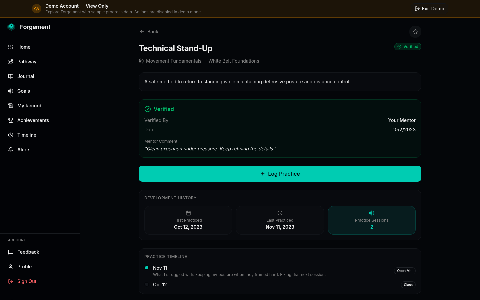Select the First Practiced card

(x=188, y=220)
